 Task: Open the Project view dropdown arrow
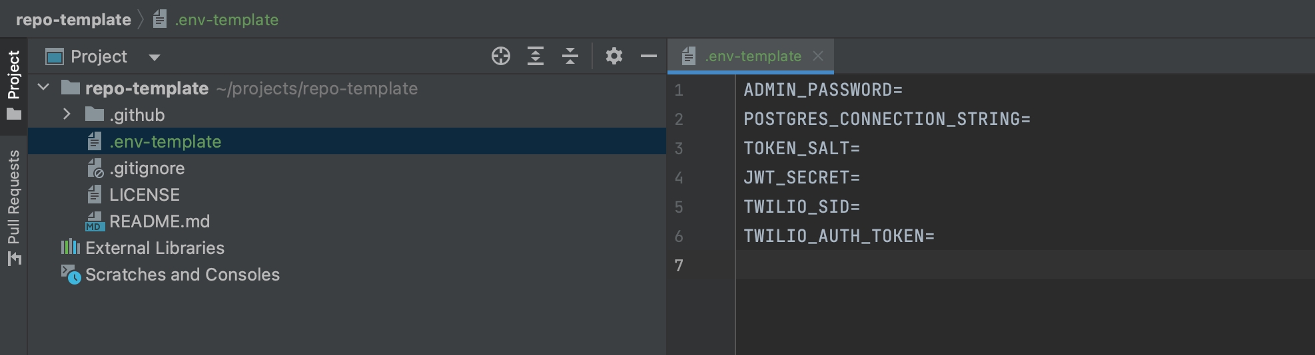click(x=155, y=57)
